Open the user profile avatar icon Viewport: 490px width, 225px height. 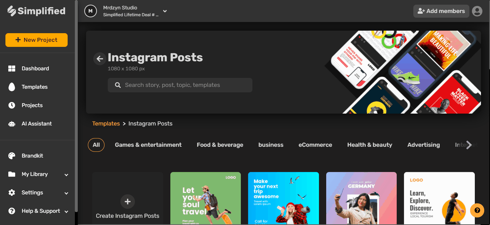pyautogui.click(x=477, y=11)
